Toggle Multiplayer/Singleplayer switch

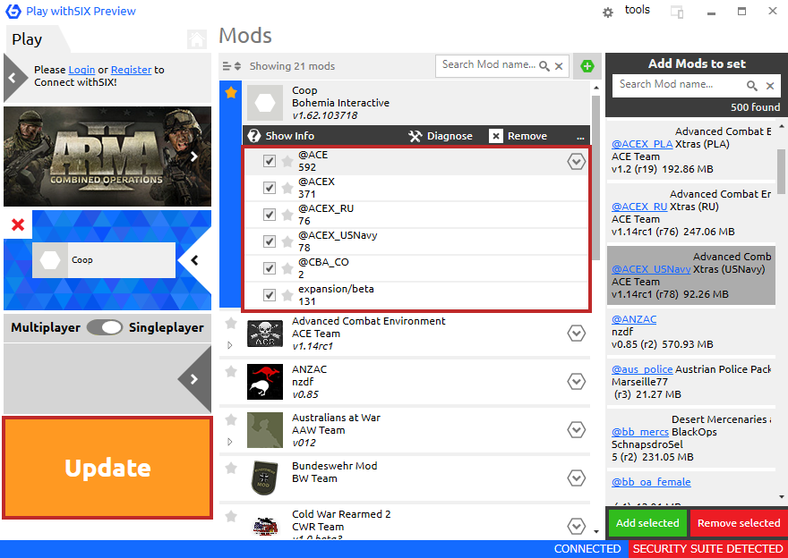tap(105, 327)
